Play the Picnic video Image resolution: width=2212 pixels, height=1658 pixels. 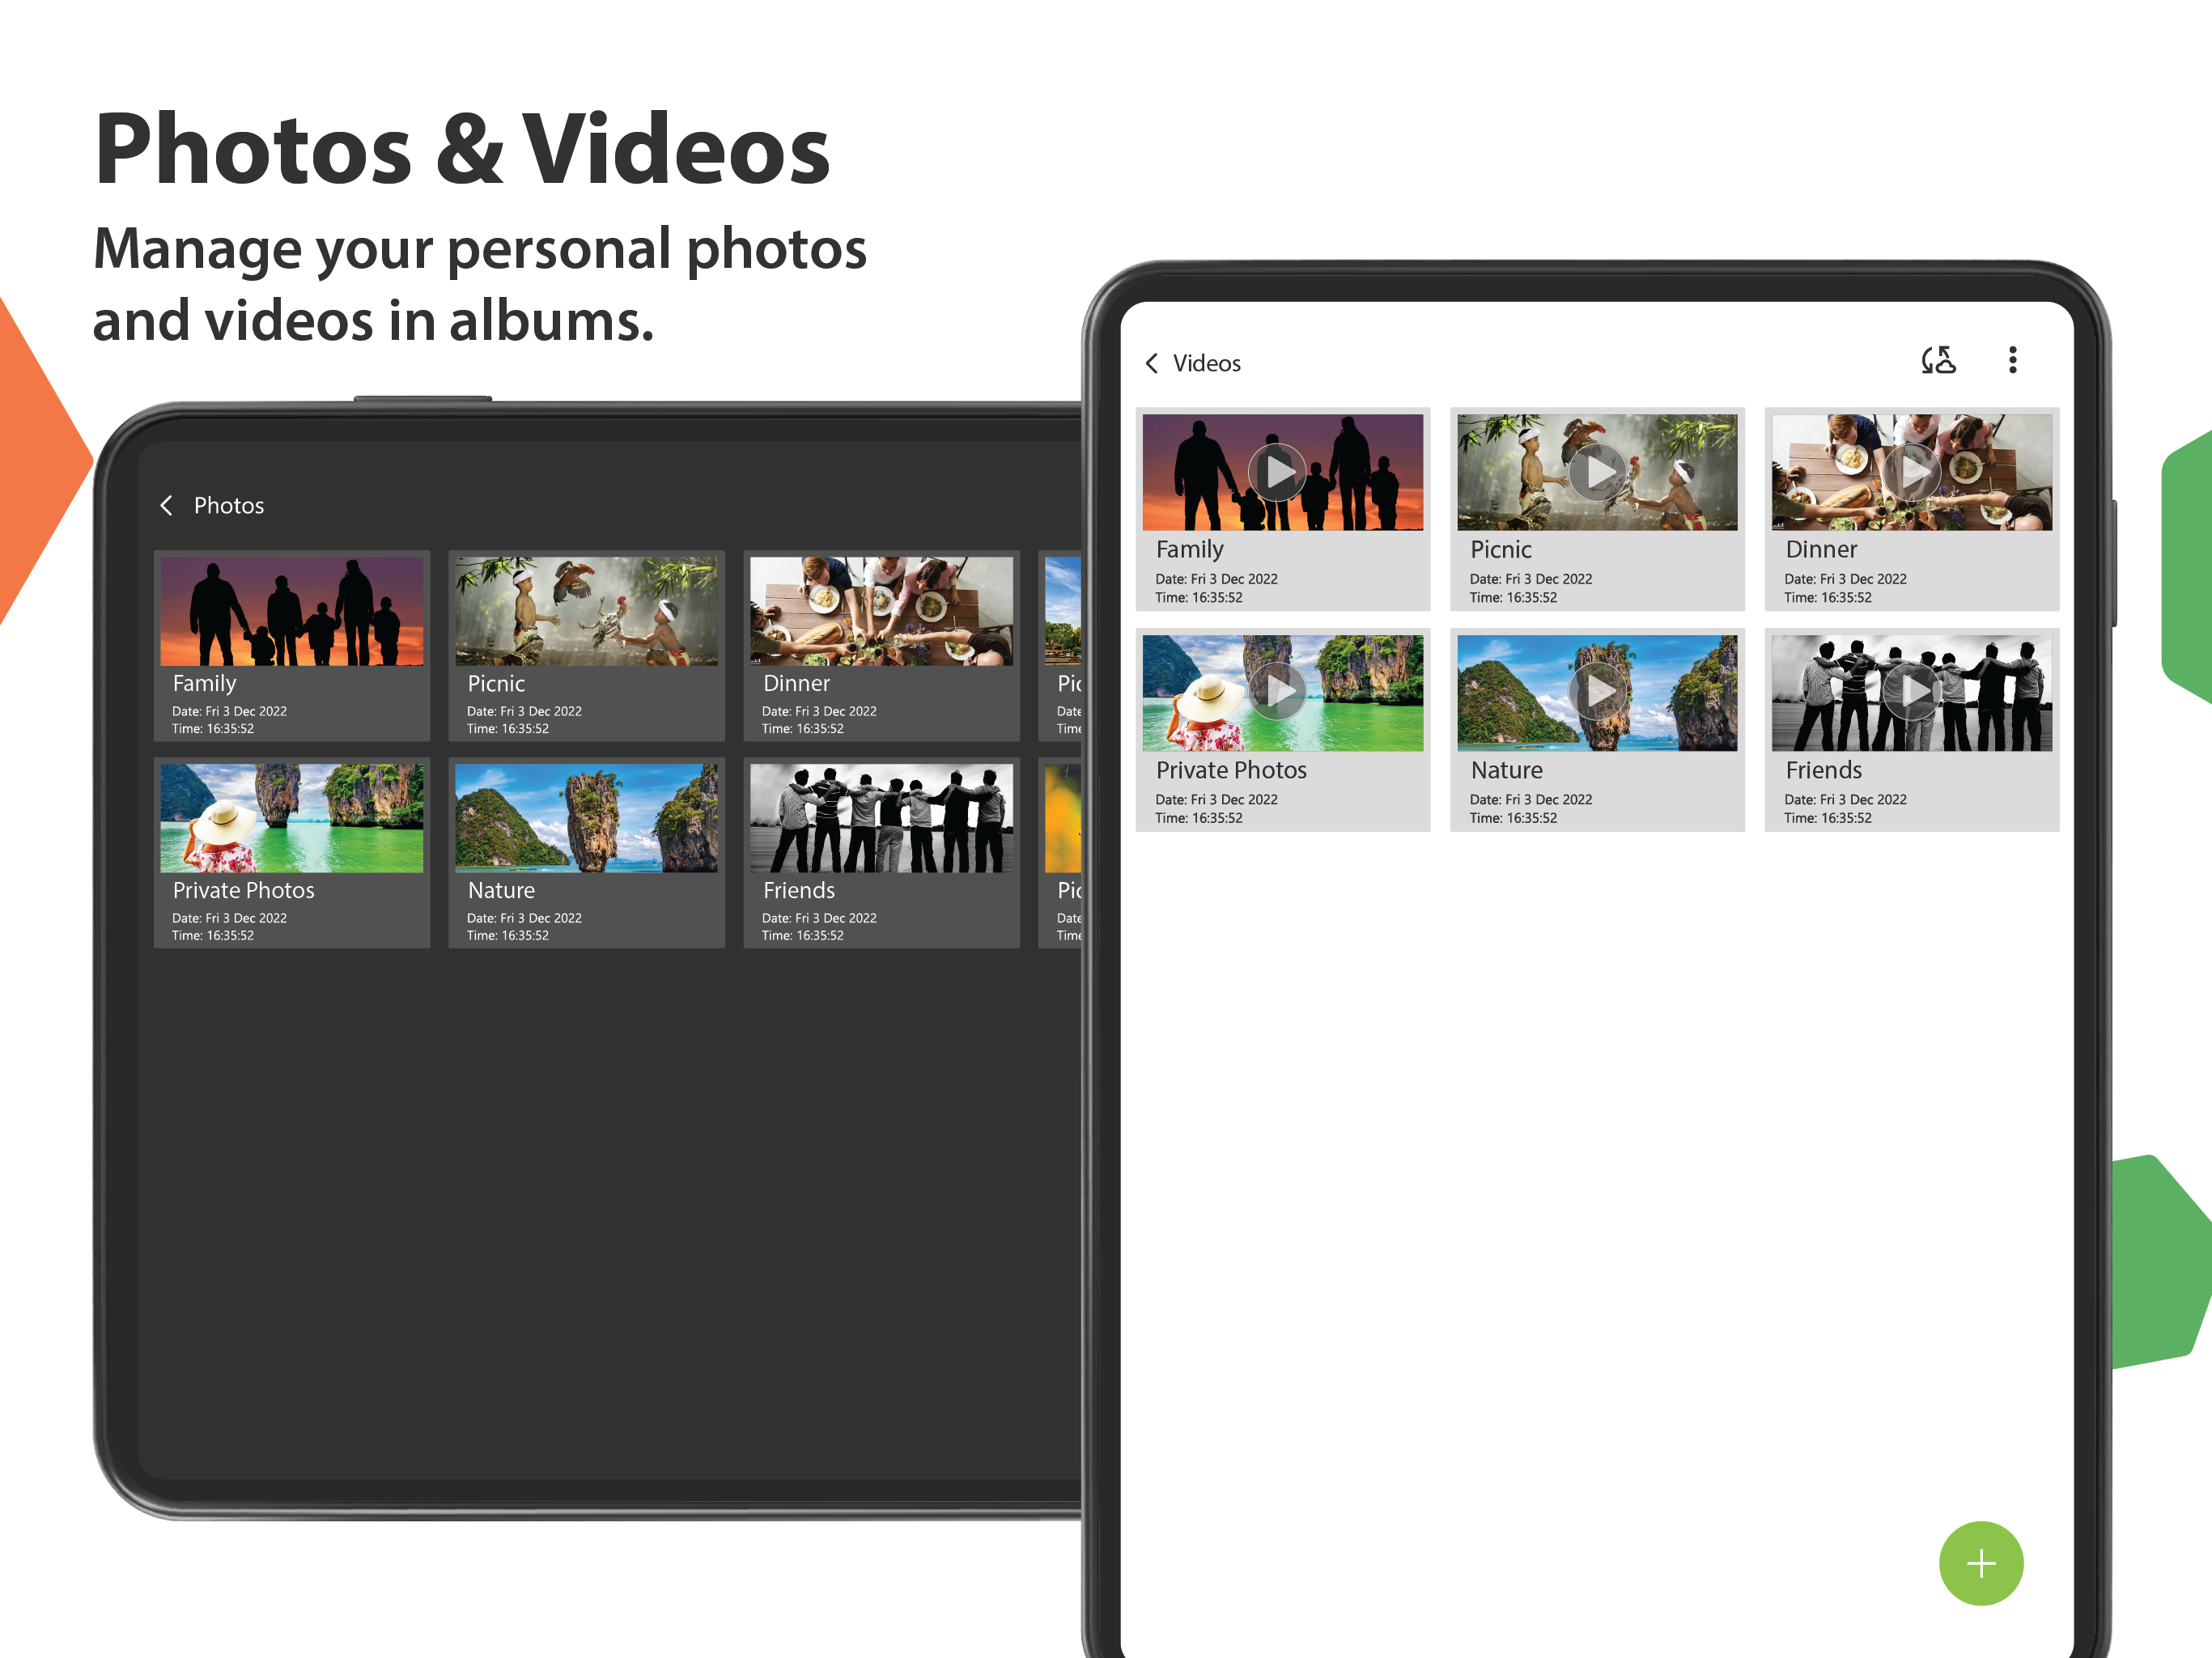pyautogui.click(x=1597, y=472)
